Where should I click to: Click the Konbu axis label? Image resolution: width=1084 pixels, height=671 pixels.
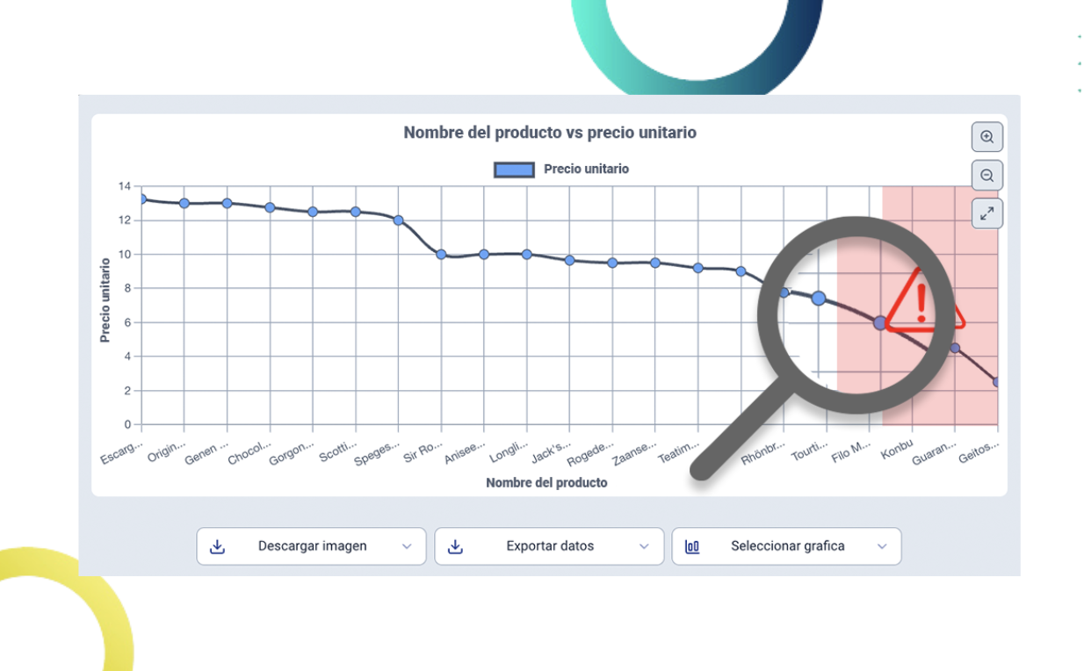[x=897, y=450]
